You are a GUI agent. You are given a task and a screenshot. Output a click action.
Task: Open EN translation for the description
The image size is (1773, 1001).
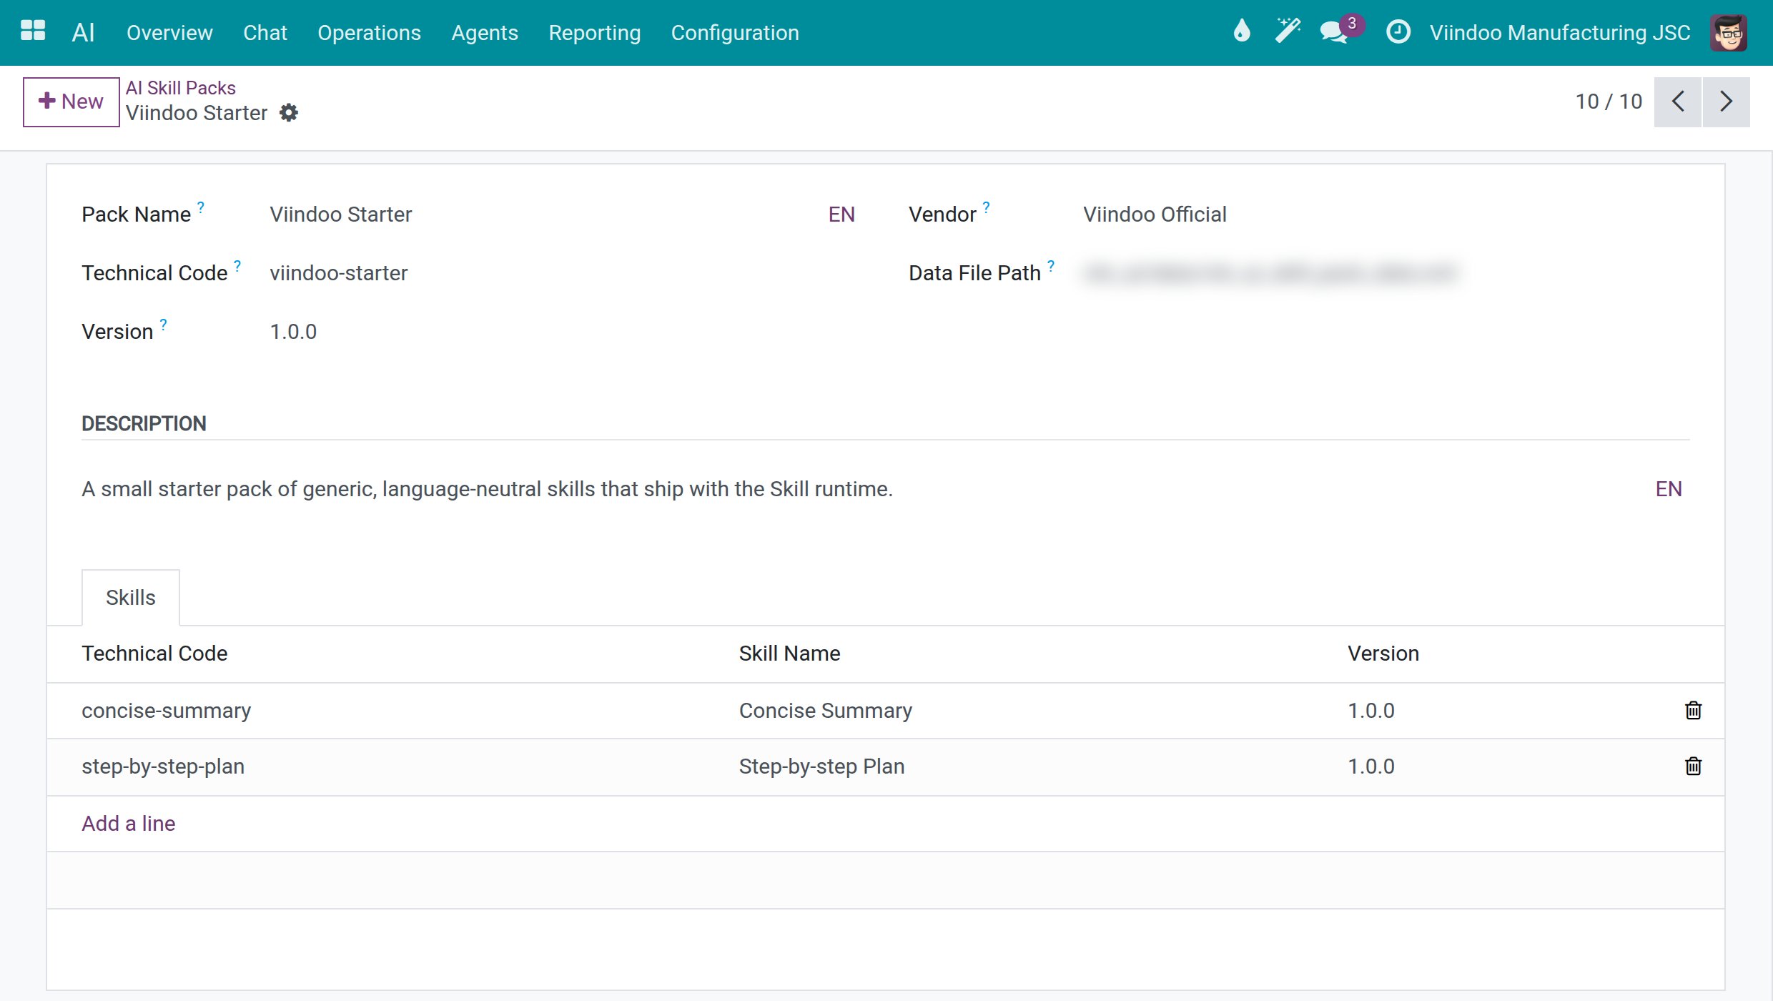[x=1669, y=489]
